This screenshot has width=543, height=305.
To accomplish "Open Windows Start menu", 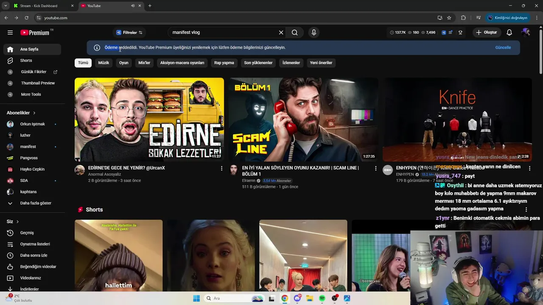I will [x=196, y=298].
